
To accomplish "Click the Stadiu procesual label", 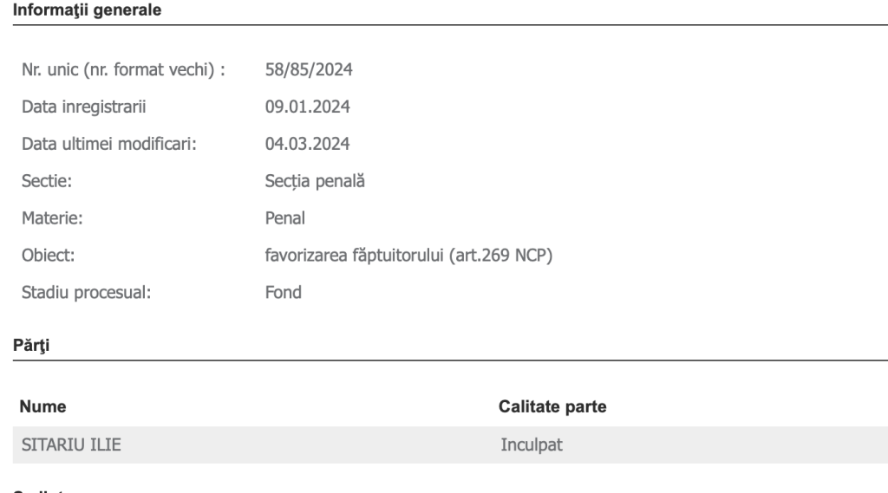I will 87,292.
